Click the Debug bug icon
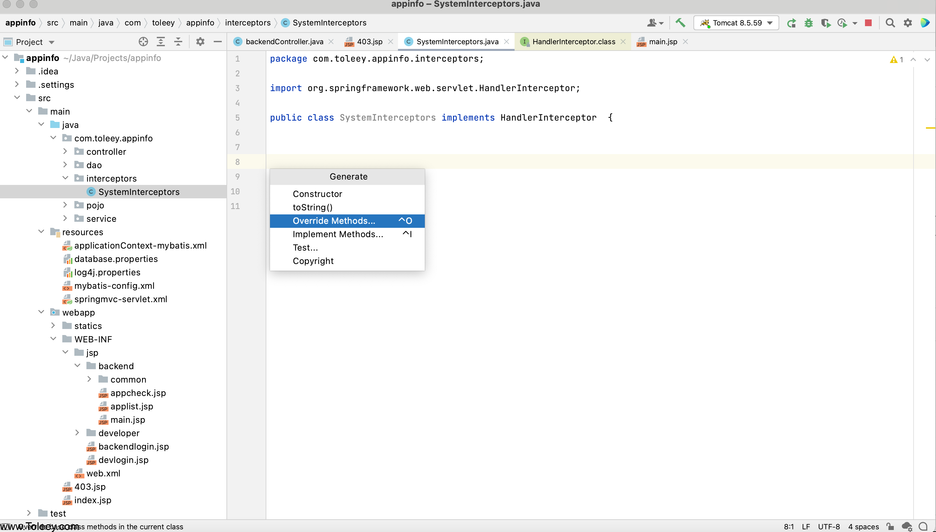The width and height of the screenshot is (936, 532). pos(808,23)
